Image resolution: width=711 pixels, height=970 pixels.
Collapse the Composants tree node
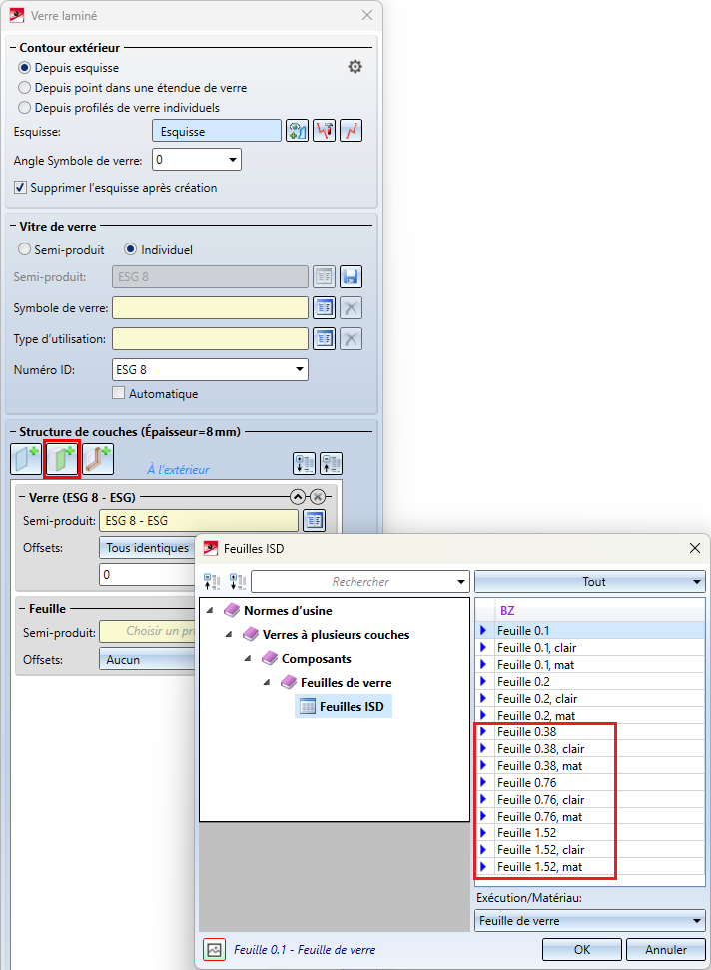coord(248,659)
